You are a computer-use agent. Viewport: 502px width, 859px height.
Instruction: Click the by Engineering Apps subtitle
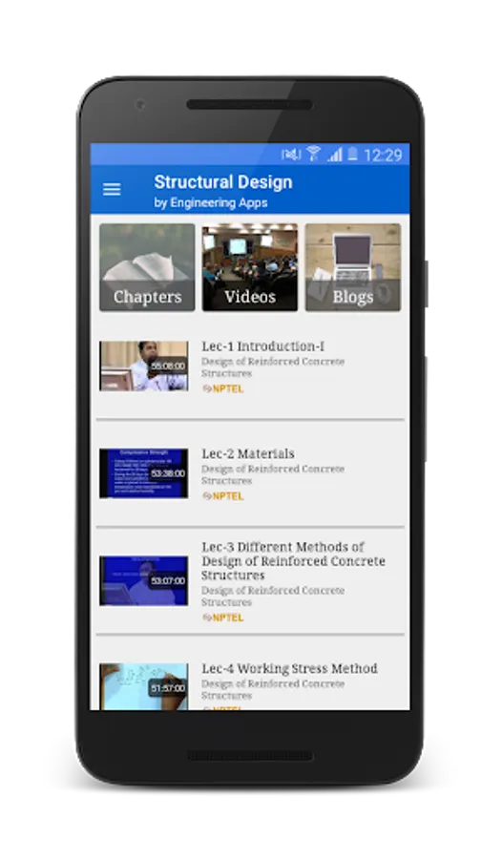pos(211,202)
